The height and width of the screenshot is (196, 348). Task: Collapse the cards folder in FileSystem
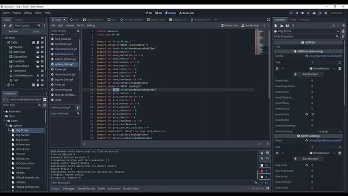click(6, 121)
